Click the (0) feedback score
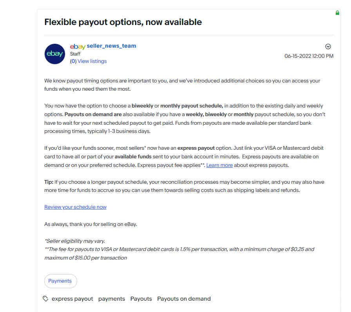351x312 pixels. click(x=73, y=61)
